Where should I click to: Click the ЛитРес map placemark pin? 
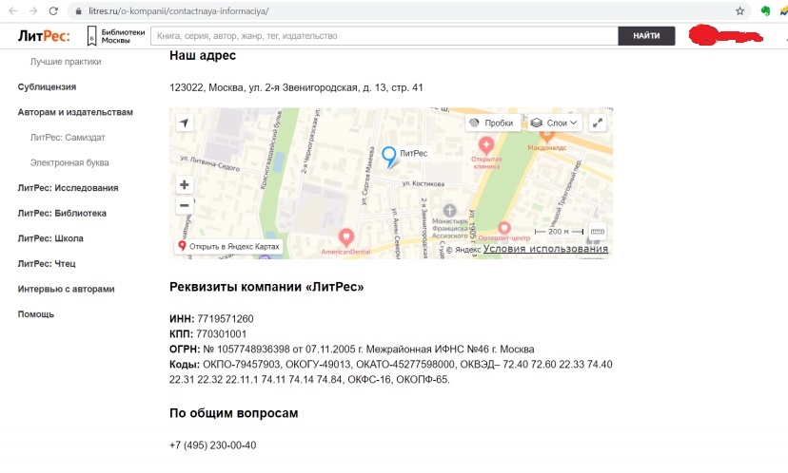click(x=389, y=157)
